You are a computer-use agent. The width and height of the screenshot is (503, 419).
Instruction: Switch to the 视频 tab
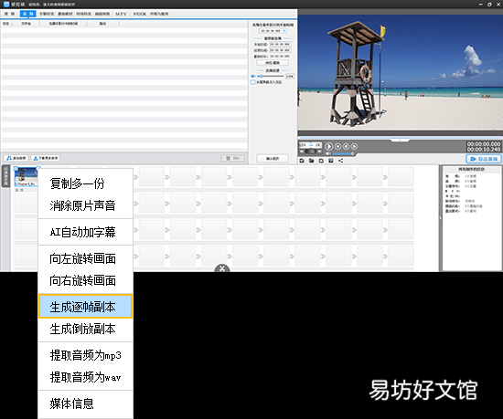[x=10, y=14]
